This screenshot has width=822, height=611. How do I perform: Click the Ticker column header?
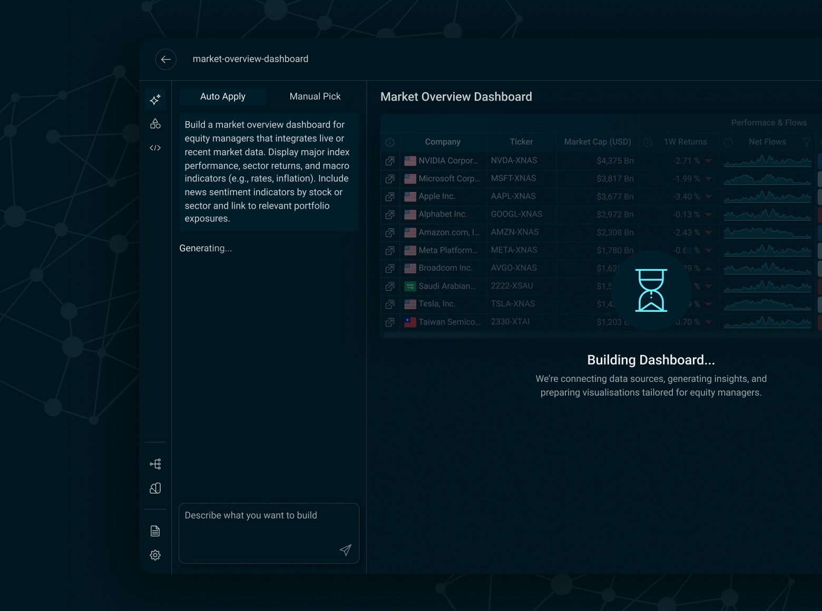click(x=521, y=142)
